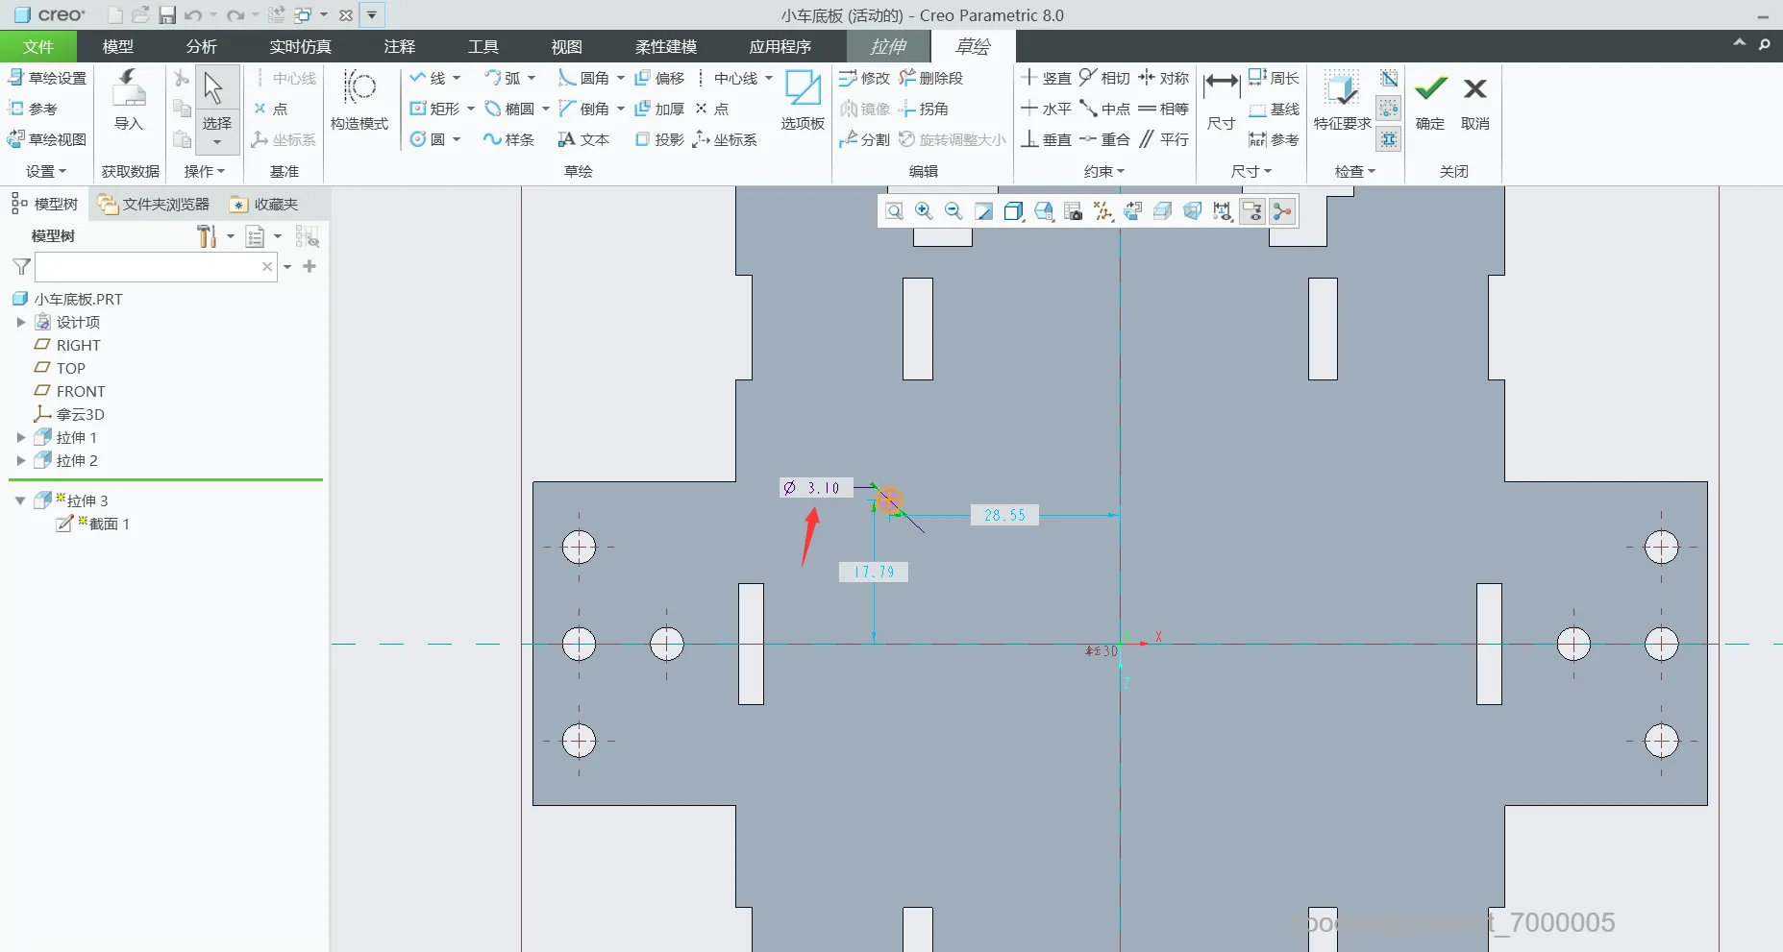Screen dimensions: 1783x952
Task: Expand the 拉伸 1 feature node
Action: (x=21, y=437)
